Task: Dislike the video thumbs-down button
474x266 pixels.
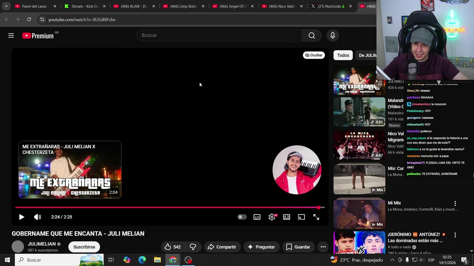Action: [193, 247]
